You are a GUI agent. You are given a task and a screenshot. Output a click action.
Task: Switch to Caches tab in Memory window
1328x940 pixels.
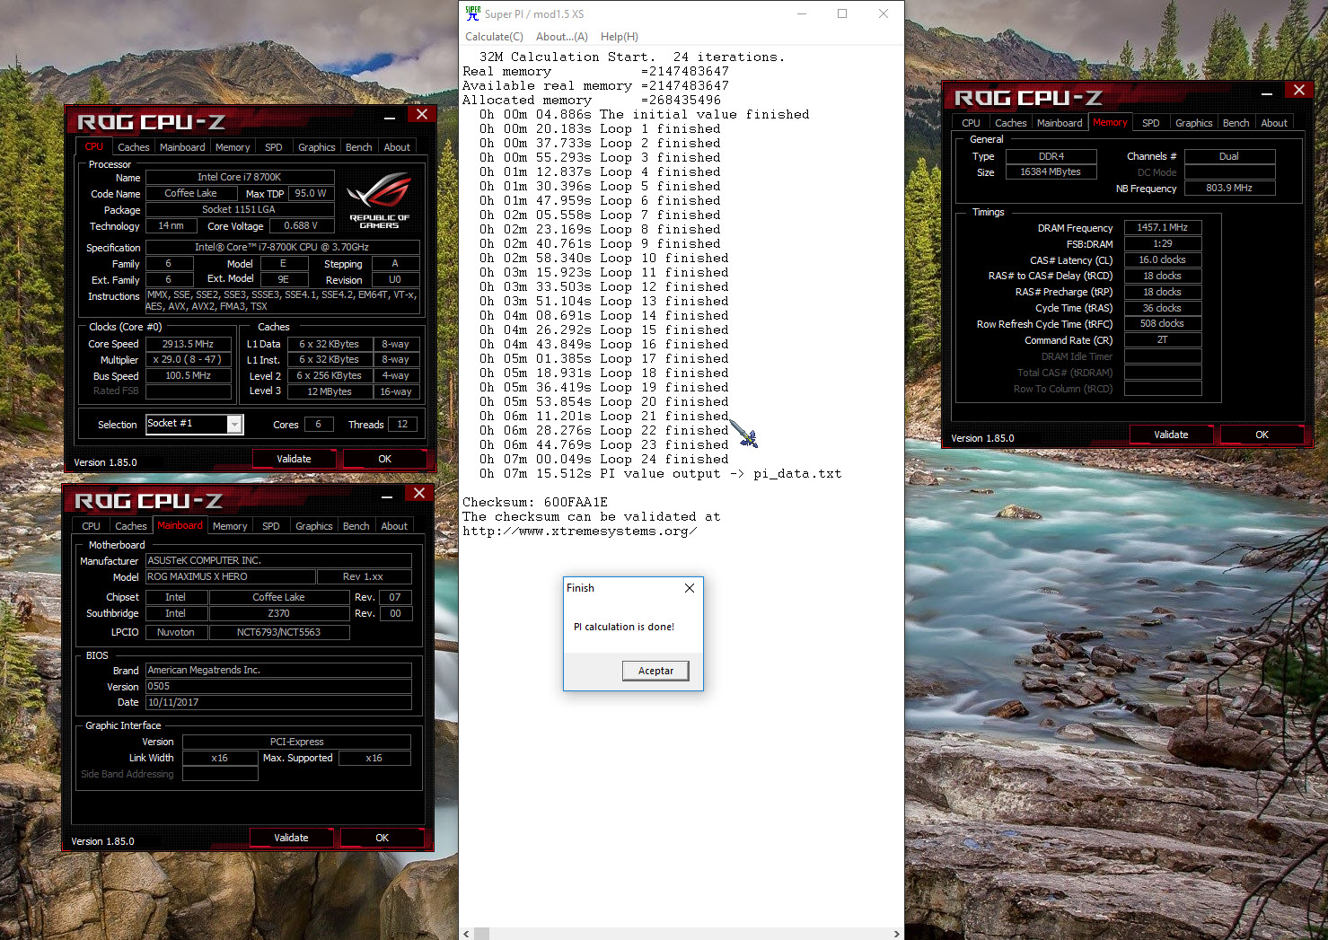[x=1011, y=123]
